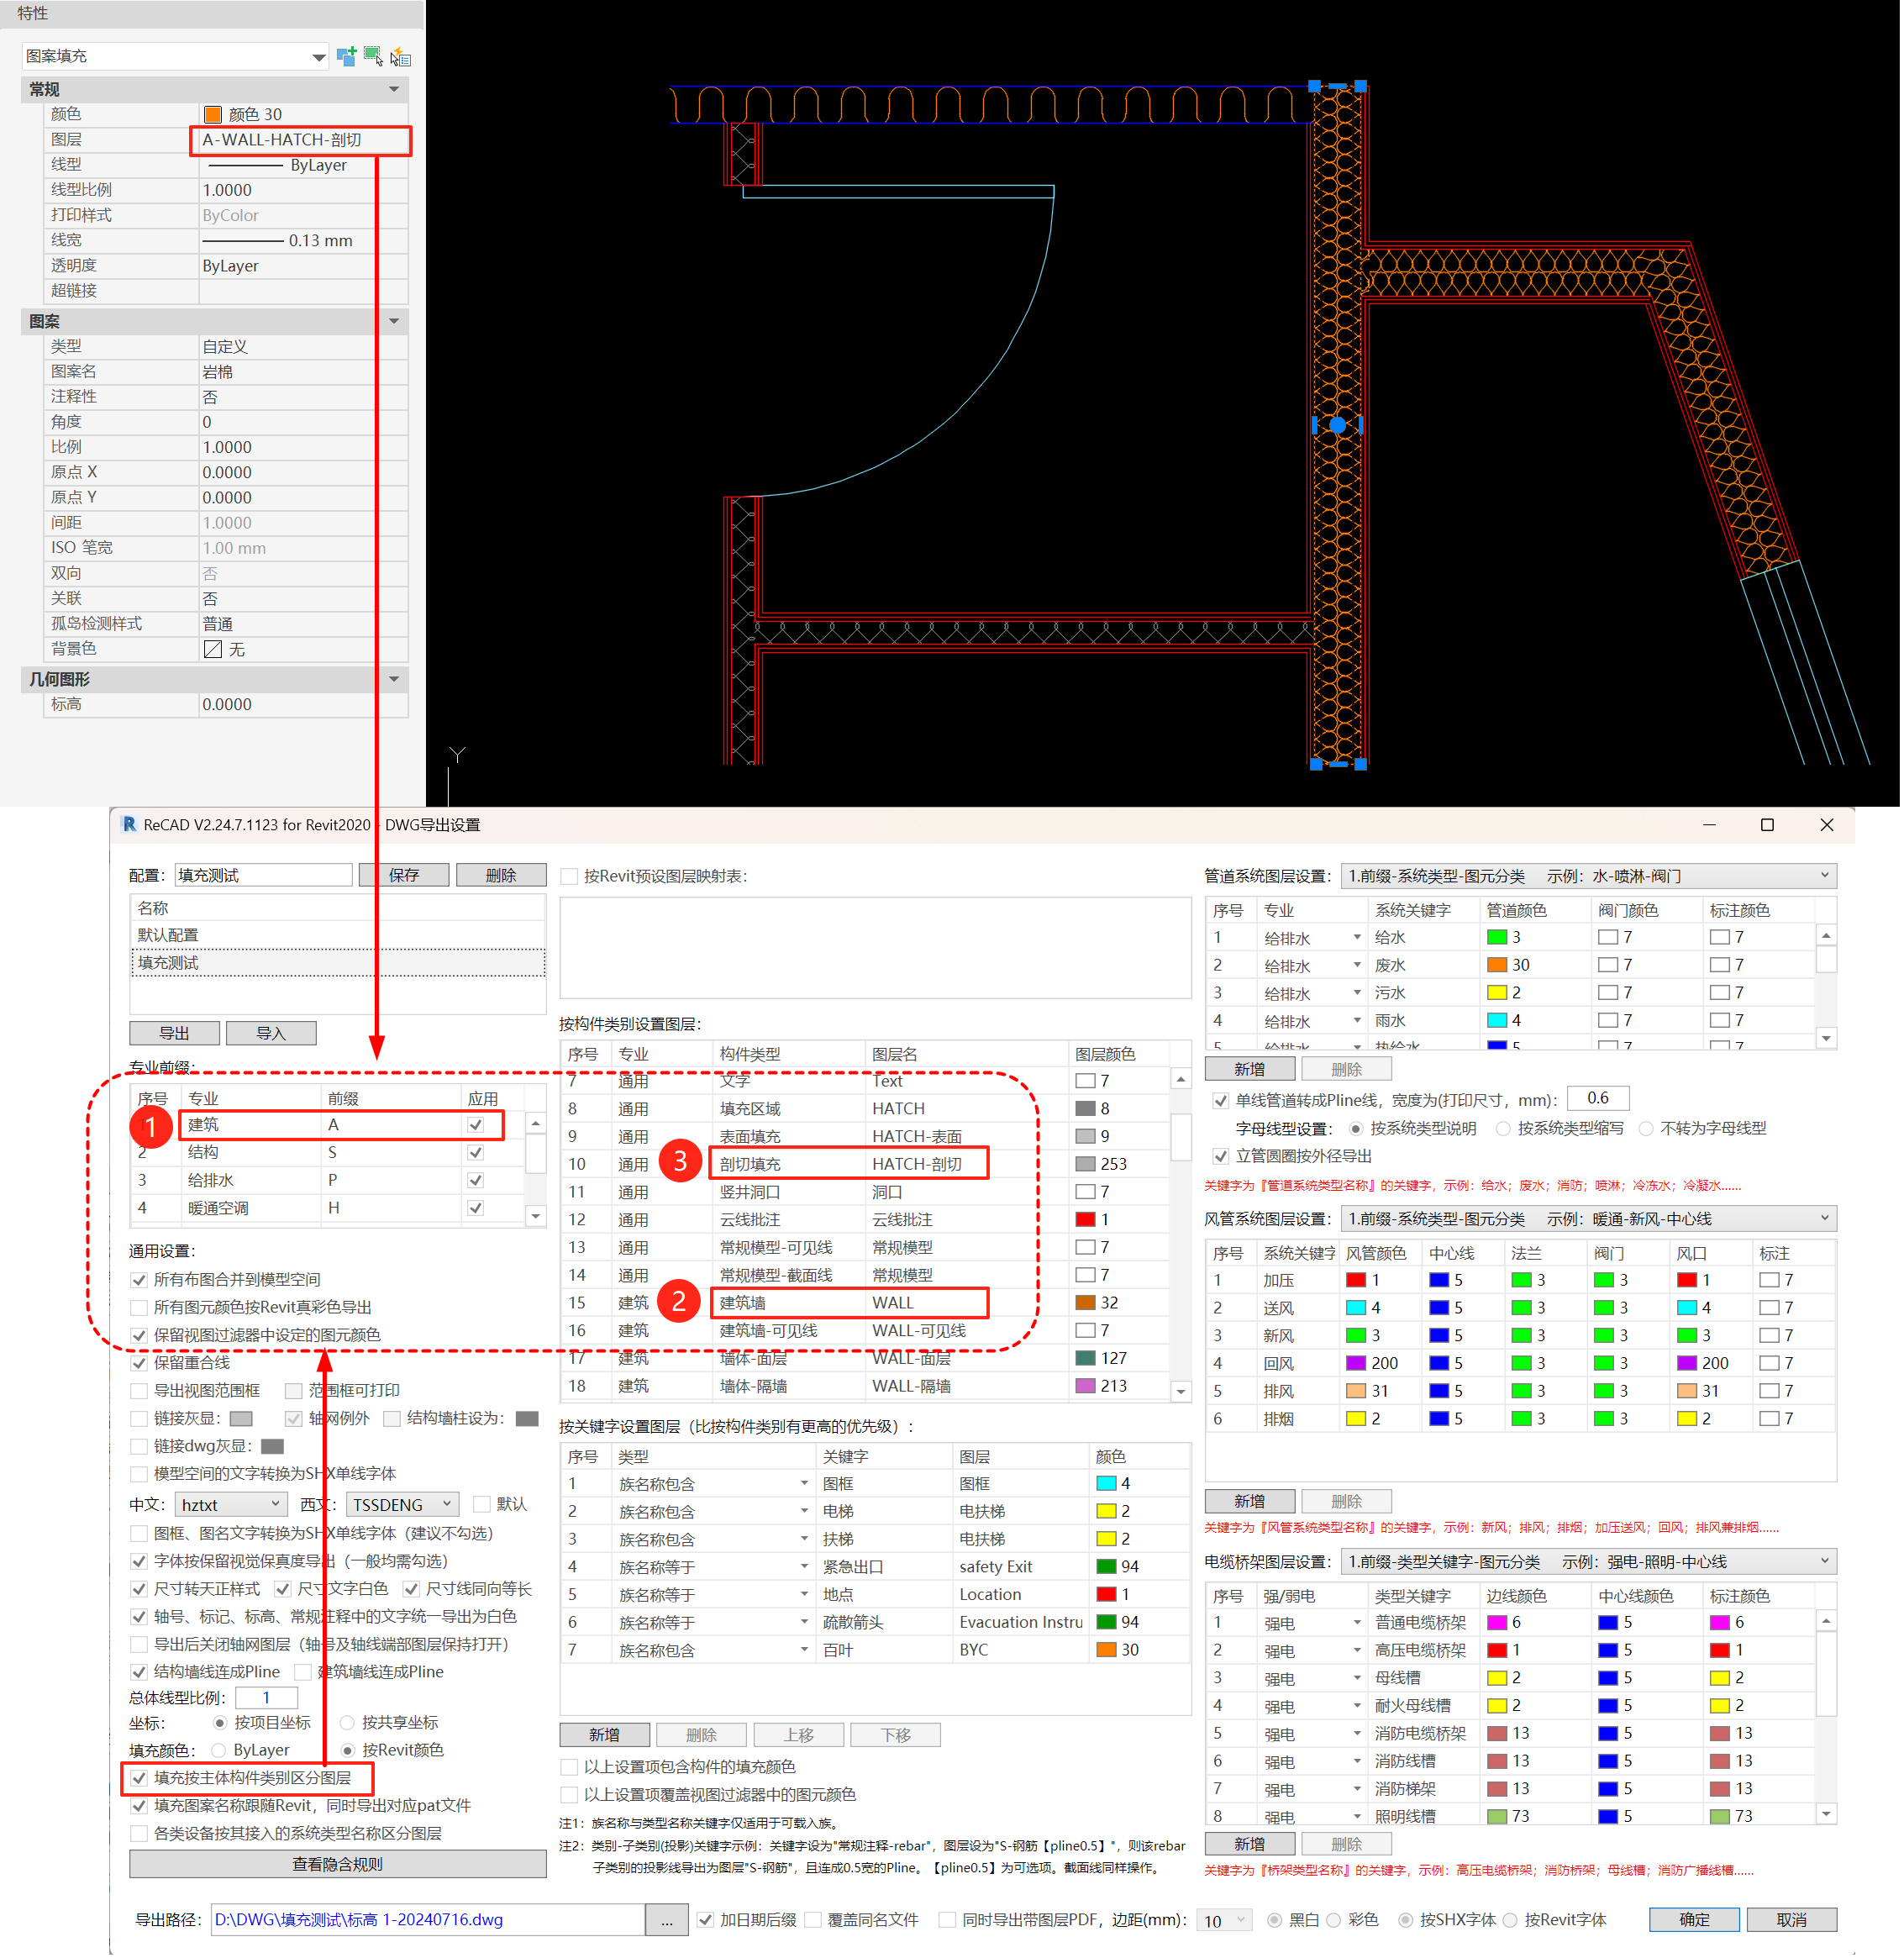The image size is (1904, 1958).
Task: Click the add-to-selection (PICKADD) toggle icon
Action: coord(347,56)
